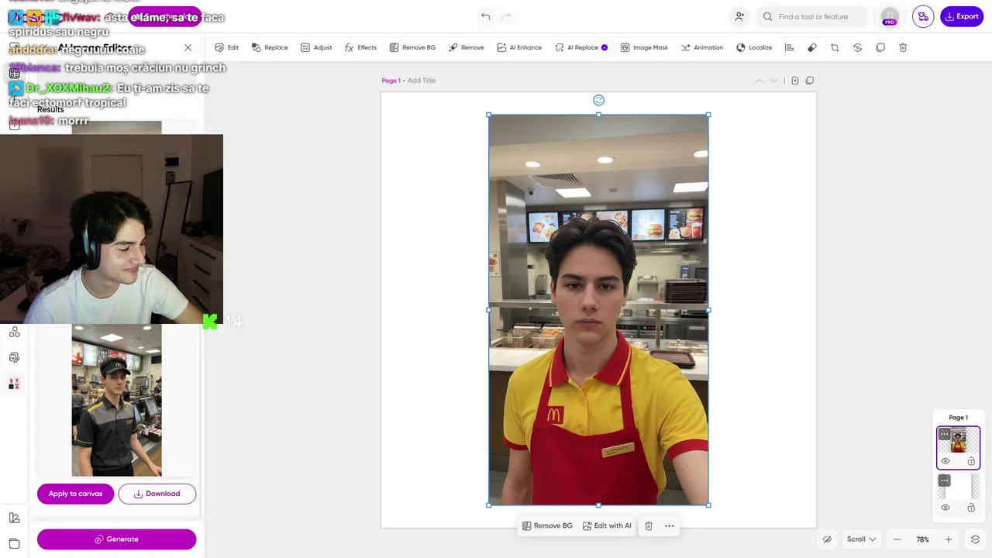992x558 pixels.
Task: Click the redo arrow
Action: click(506, 16)
